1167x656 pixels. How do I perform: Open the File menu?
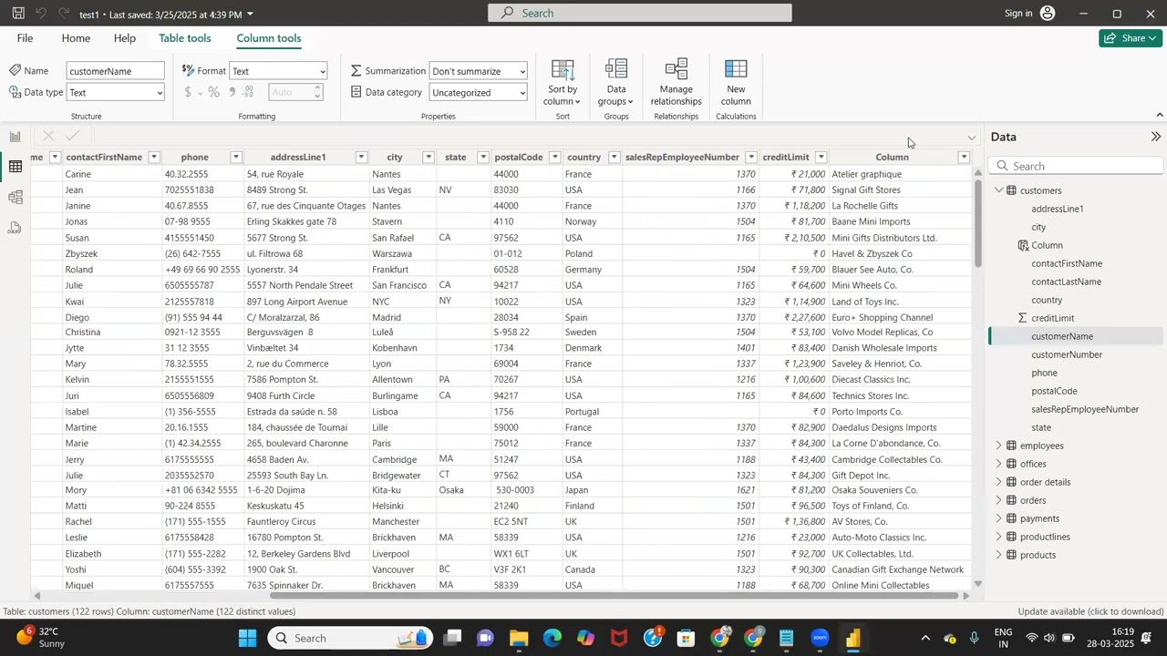pos(25,38)
